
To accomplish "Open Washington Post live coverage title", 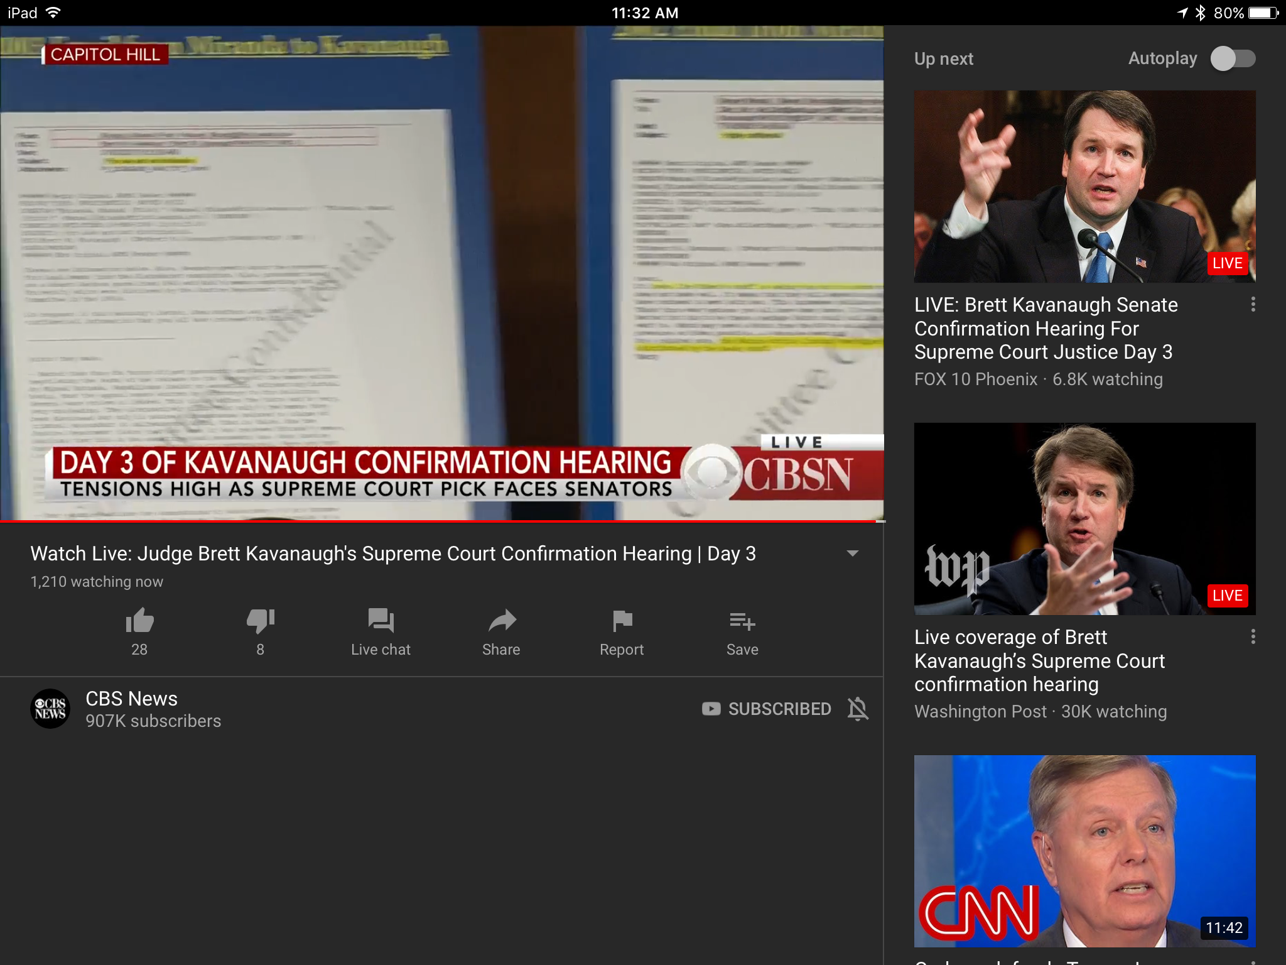I will 1040,661.
